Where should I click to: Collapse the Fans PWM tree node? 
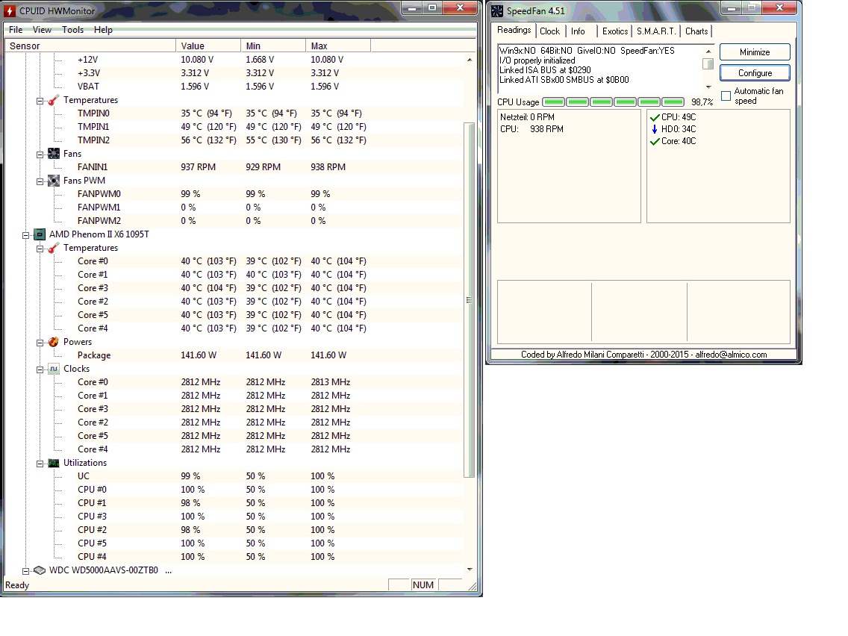coord(40,181)
